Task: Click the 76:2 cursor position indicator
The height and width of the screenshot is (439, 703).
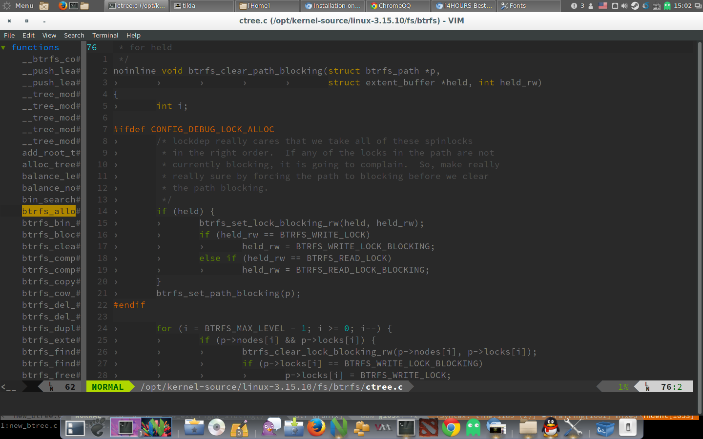Action: 671,387
